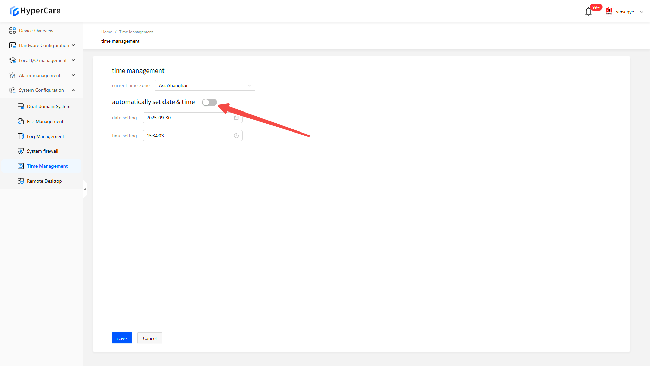This screenshot has width=650, height=366.
Task: Click the Device Overview grid icon
Action: coord(13,30)
